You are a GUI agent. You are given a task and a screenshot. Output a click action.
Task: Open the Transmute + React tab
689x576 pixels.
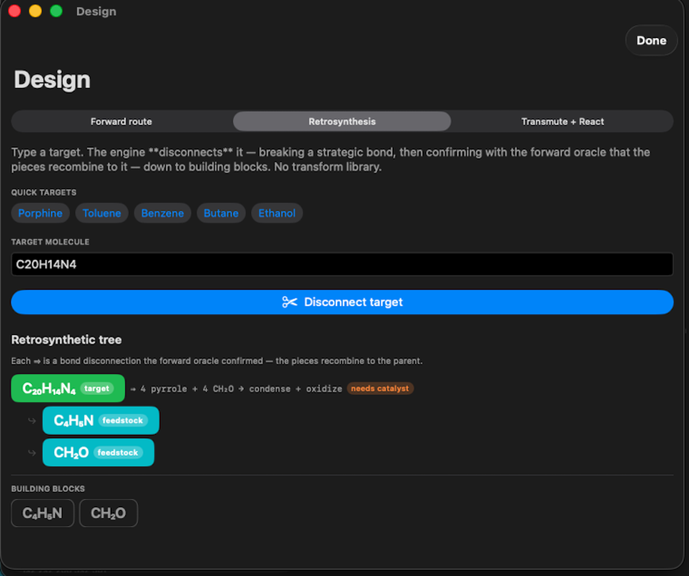(x=562, y=122)
